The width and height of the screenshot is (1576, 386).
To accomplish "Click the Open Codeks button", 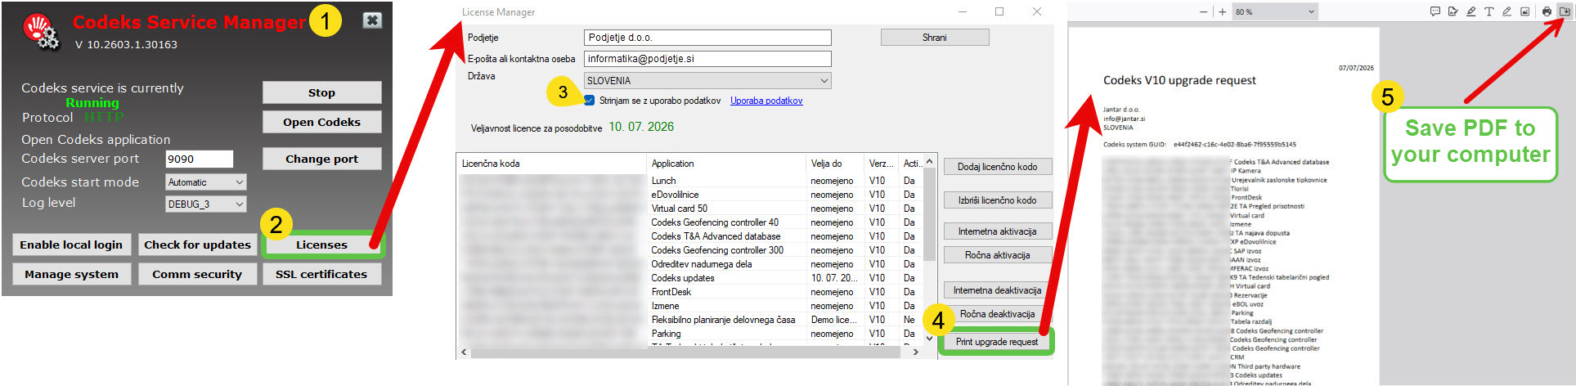I will click(321, 122).
